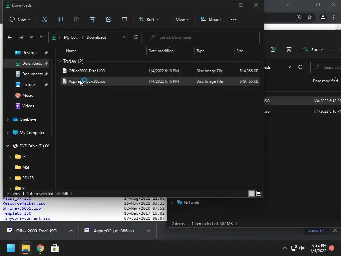Click the Delete icon in background Explorer window
The height and width of the screenshot is (256, 341).
tap(289, 49)
